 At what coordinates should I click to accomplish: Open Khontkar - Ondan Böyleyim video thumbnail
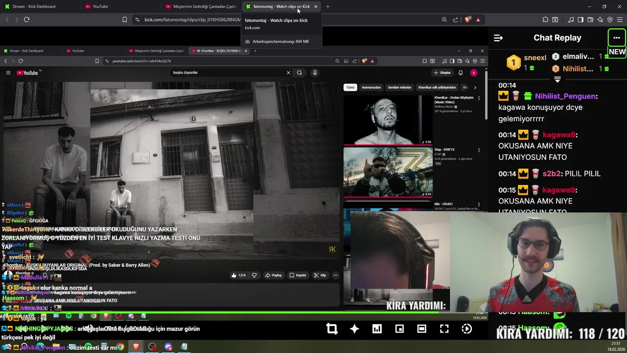pyautogui.click(x=388, y=120)
